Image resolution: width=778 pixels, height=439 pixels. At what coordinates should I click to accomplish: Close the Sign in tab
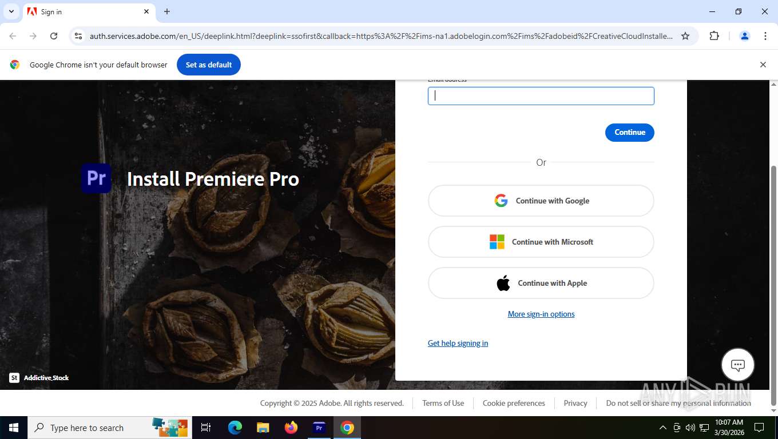click(x=146, y=11)
